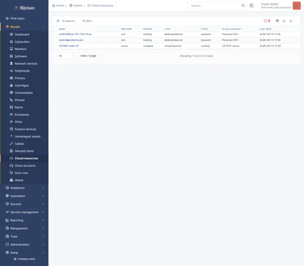Open Cables via the cable icon
This screenshot has width=304, height=266.
click(x=11, y=143)
